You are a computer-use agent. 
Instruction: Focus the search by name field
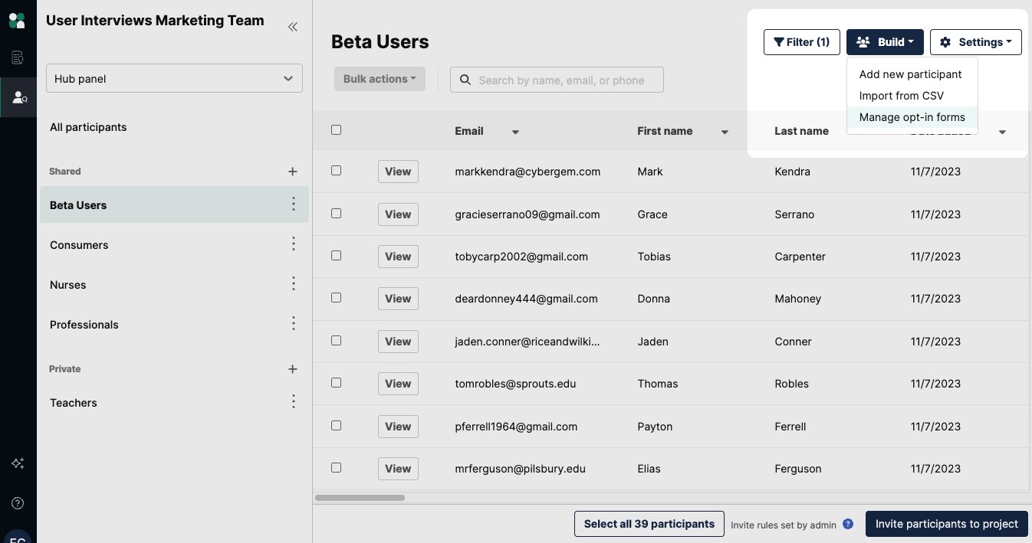(x=557, y=80)
